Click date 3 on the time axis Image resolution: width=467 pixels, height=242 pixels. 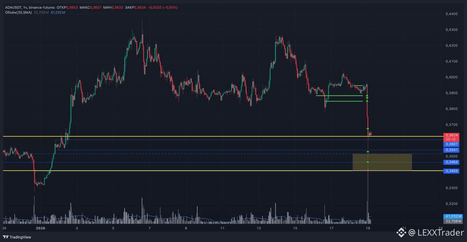(x=77, y=229)
